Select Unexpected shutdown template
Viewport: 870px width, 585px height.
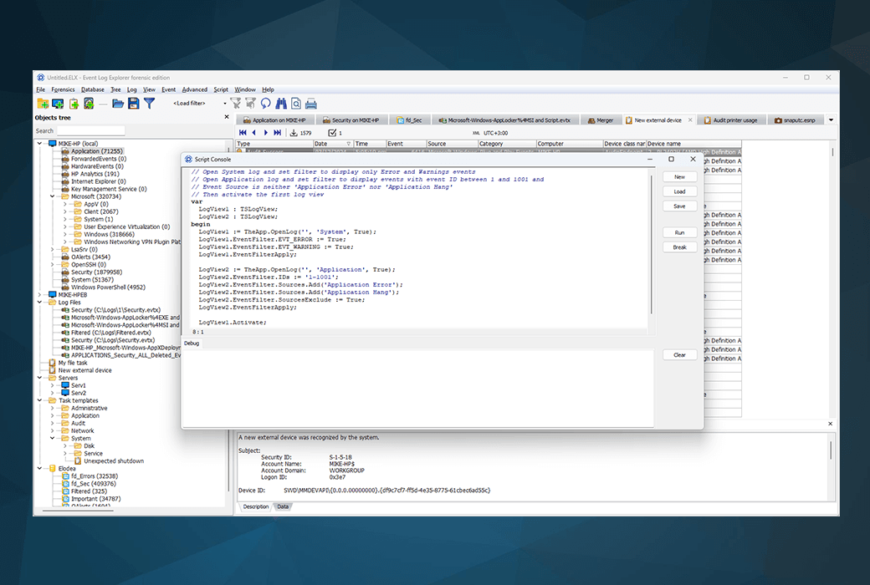113,461
